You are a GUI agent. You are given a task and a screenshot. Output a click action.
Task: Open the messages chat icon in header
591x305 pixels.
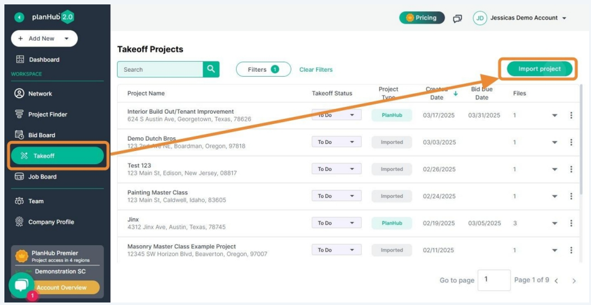458,18
